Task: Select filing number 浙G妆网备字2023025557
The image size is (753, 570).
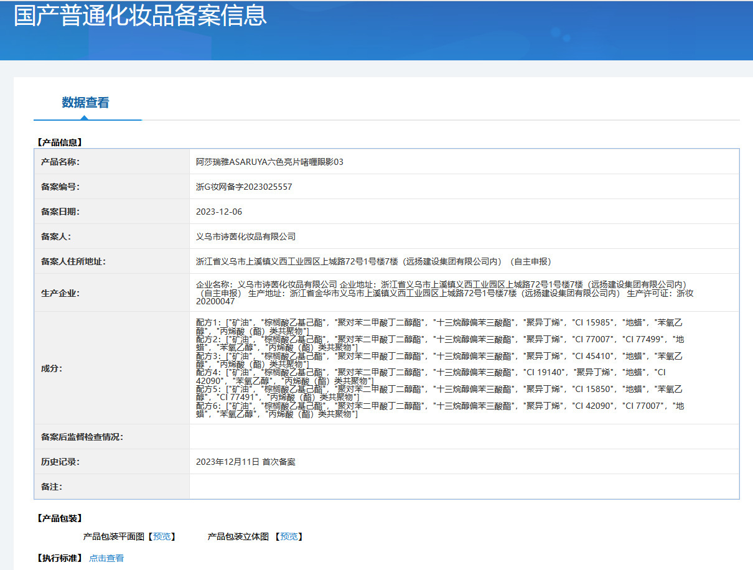Action: (244, 187)
